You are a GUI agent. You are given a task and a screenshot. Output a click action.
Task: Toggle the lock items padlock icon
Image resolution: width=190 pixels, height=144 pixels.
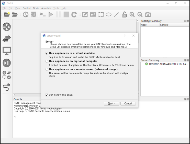124,15
